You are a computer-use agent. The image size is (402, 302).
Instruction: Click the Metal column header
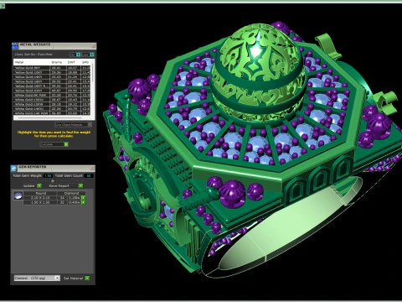[19, 62]
